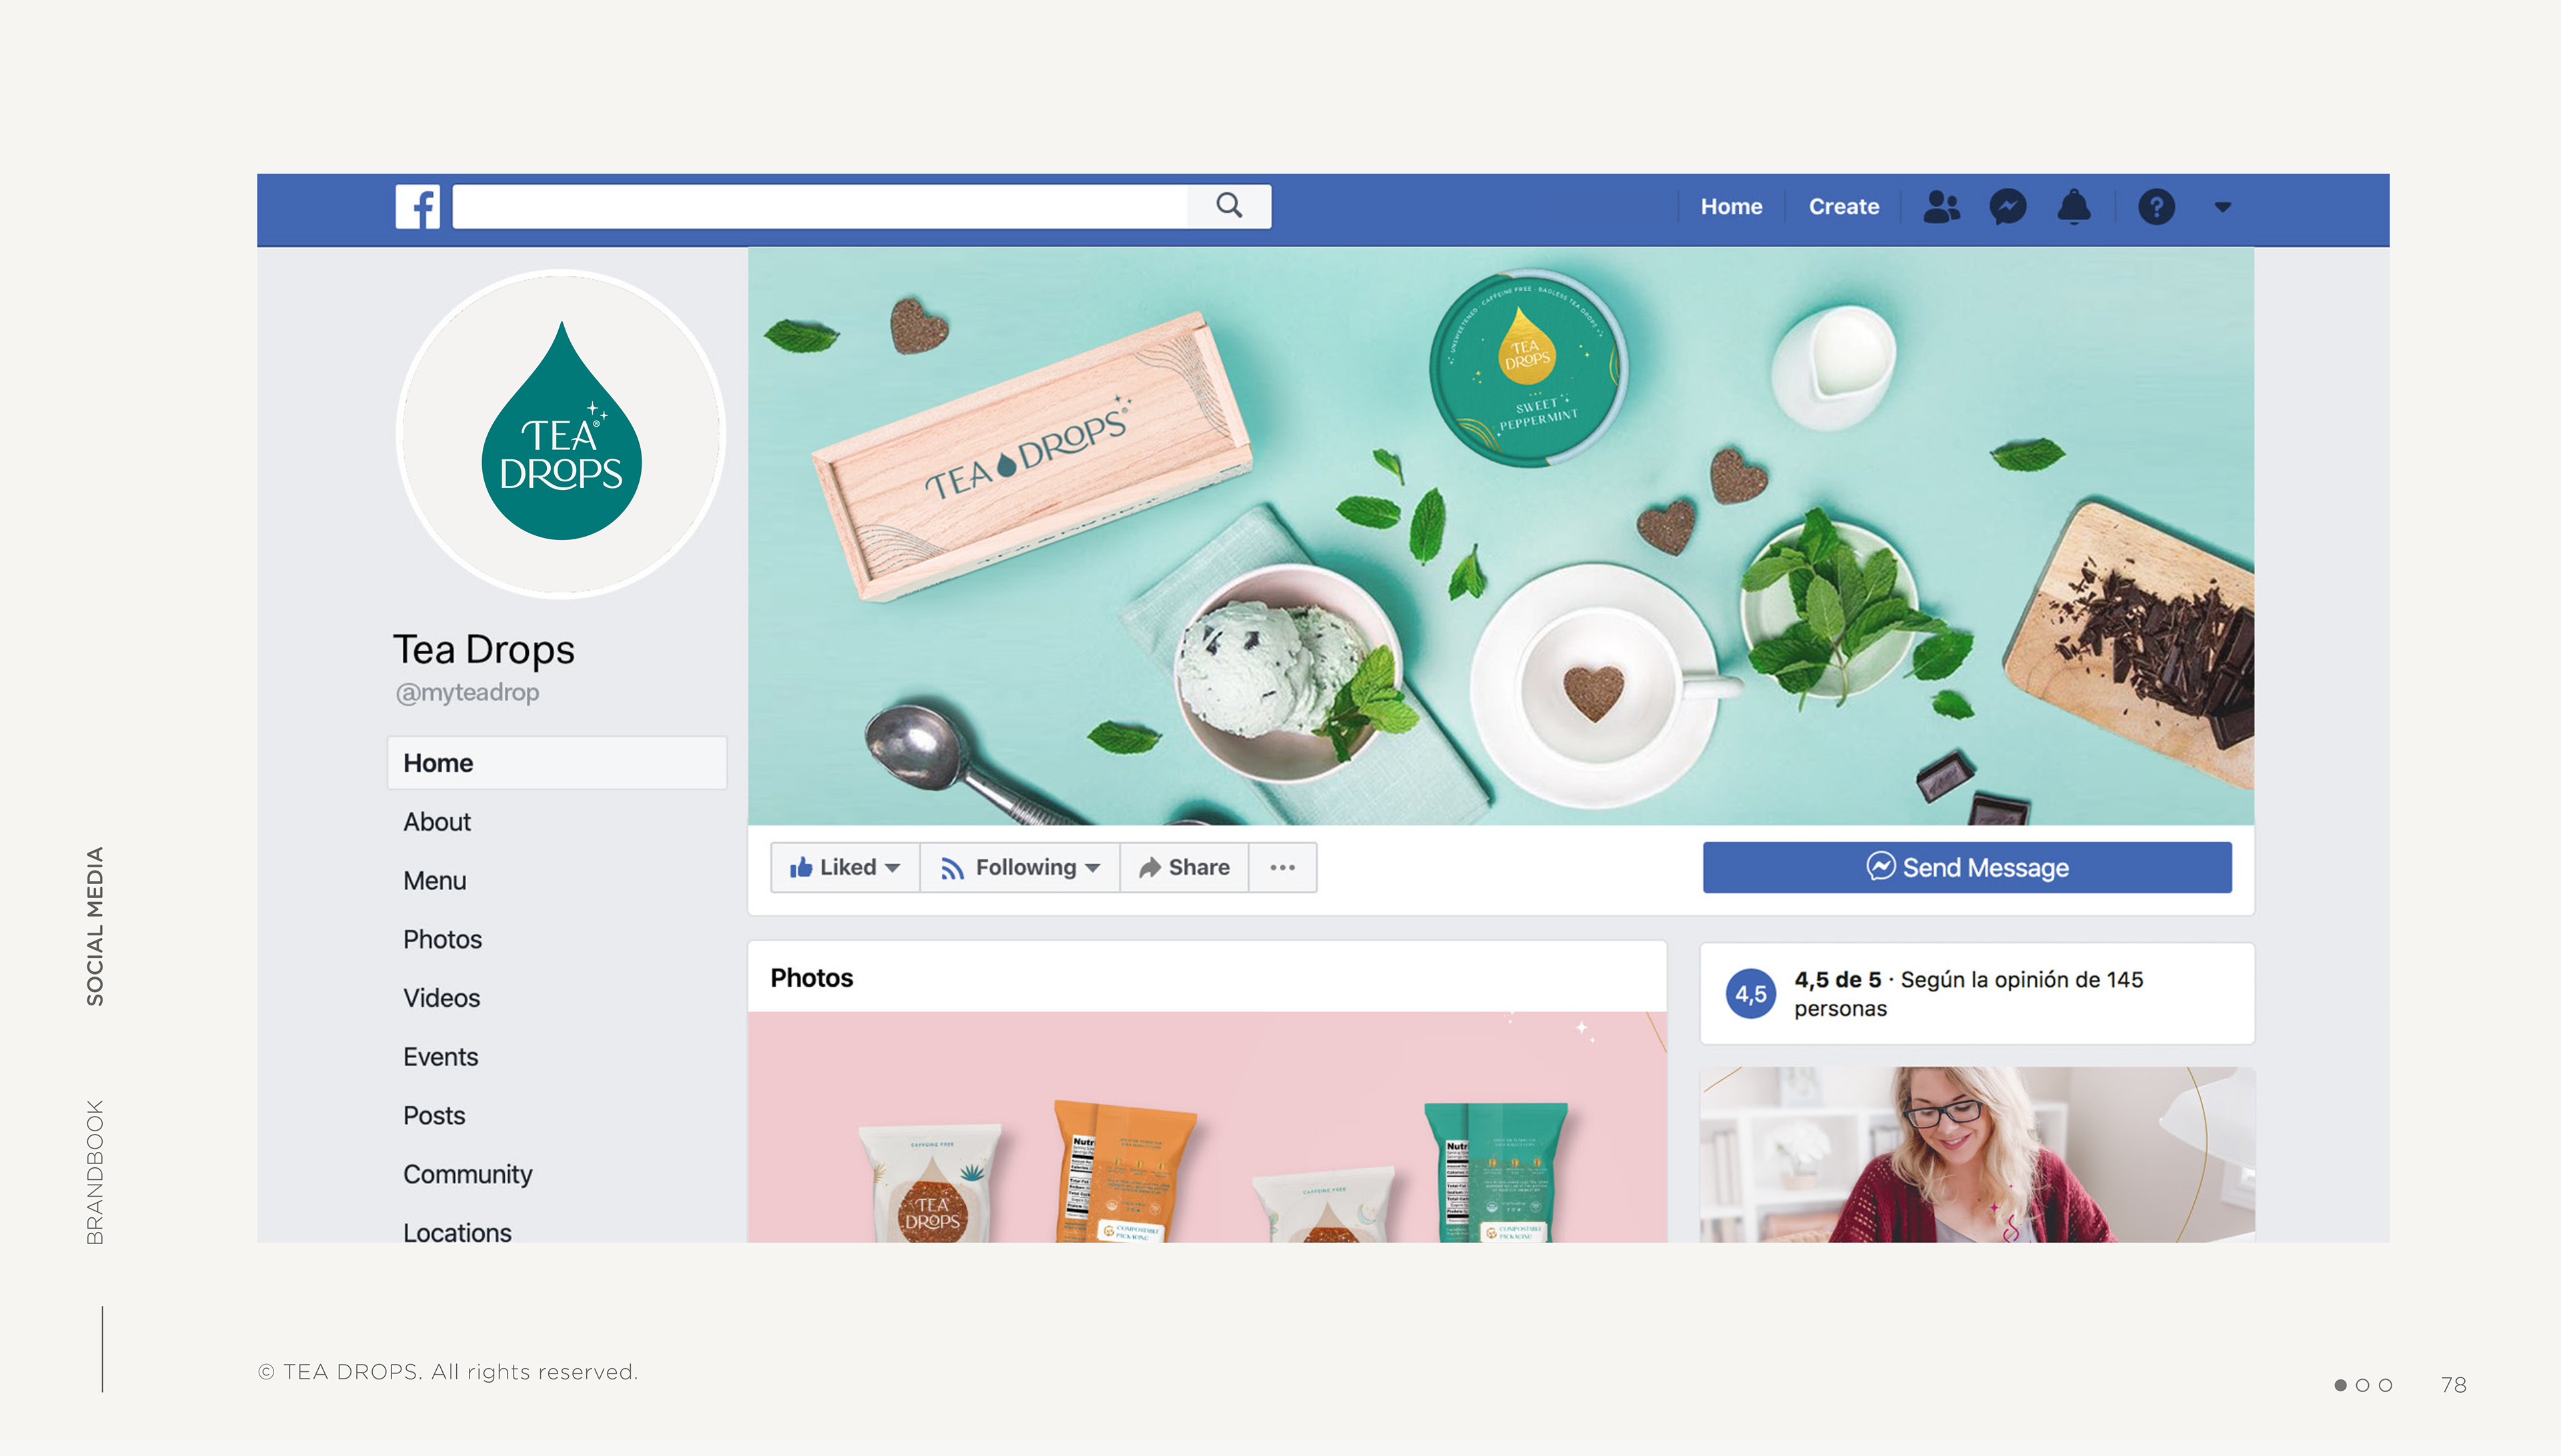
Task: Click the Tea Drops profile logo
Action: tap(560, 433)
